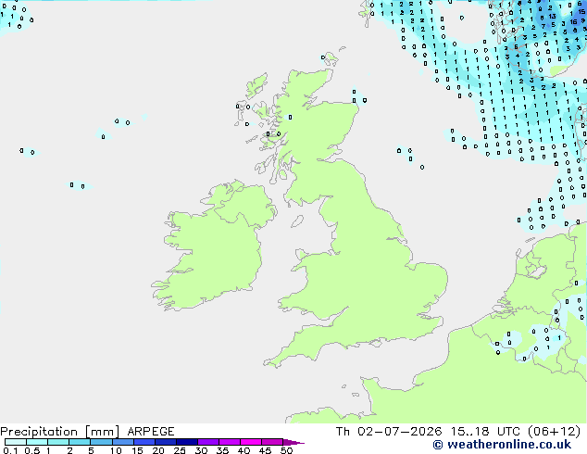Click the 40–45 mm magenta legend swatch

click(251, 442)
